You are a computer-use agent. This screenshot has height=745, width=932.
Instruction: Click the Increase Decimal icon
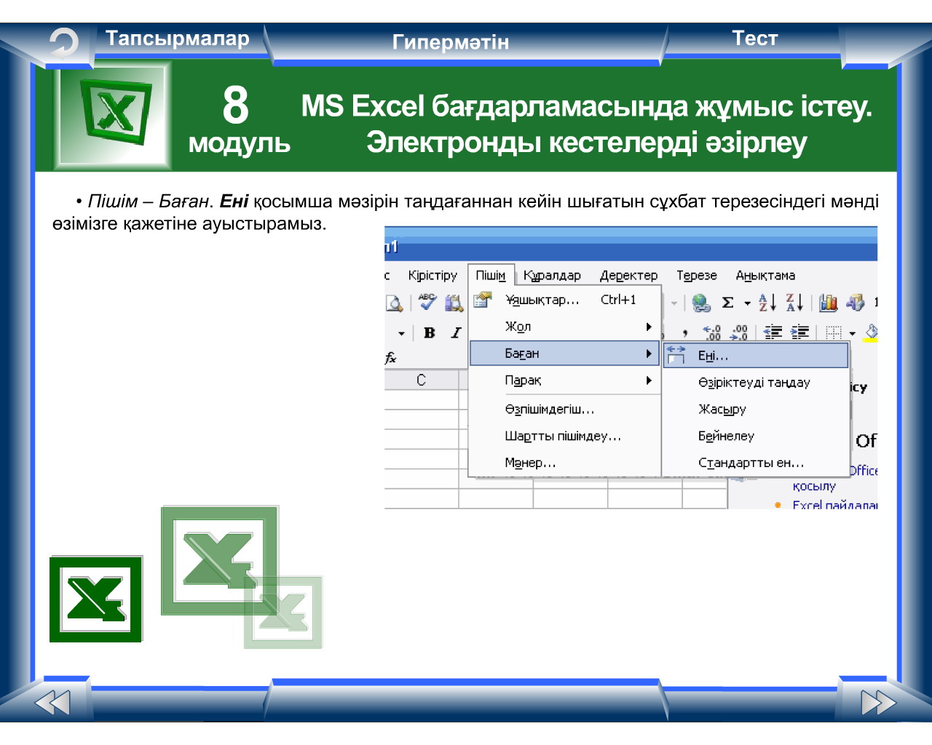click(x=712, y=333)
